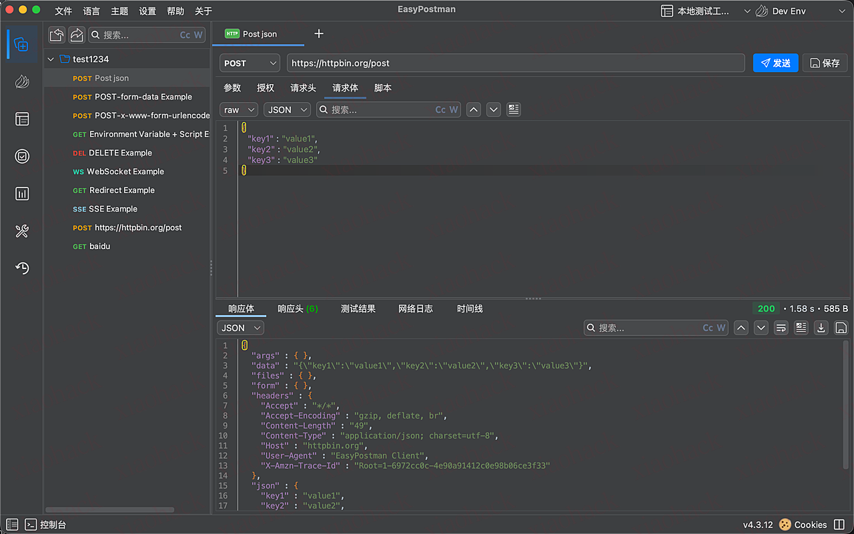Format the JSON request body with the format icon
This screenshot has width=854, height=534.
point(513,109)
